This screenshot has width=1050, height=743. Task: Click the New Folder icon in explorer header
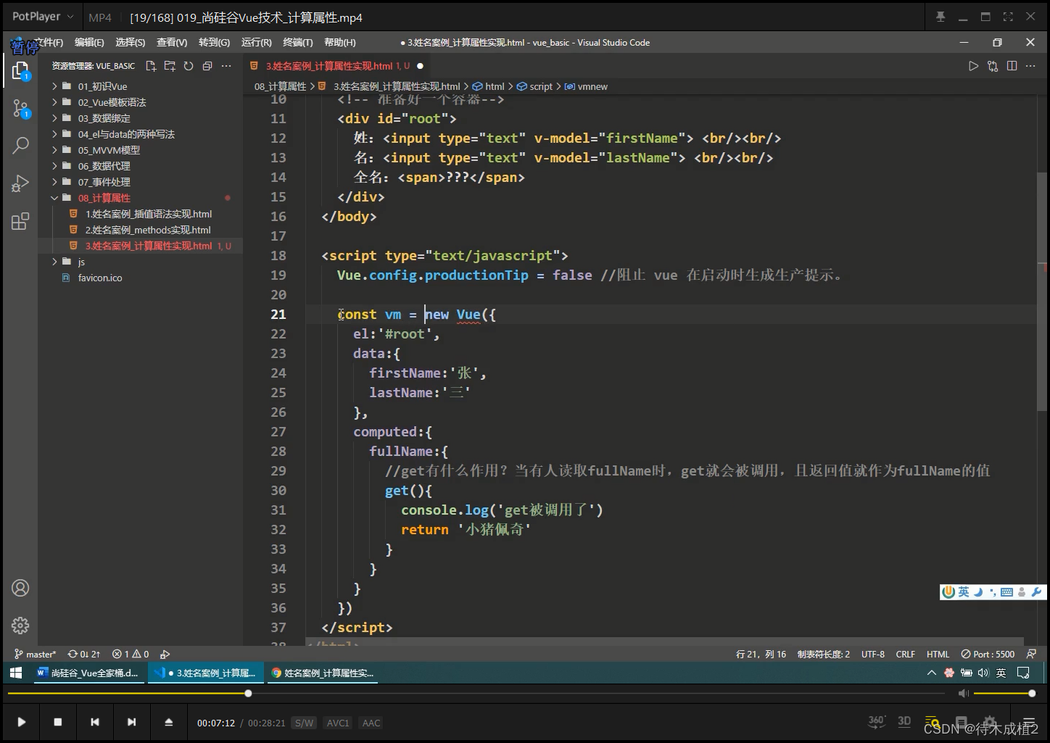click(170, 66)
